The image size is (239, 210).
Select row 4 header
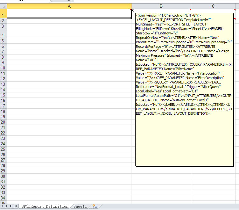[4, 33]
